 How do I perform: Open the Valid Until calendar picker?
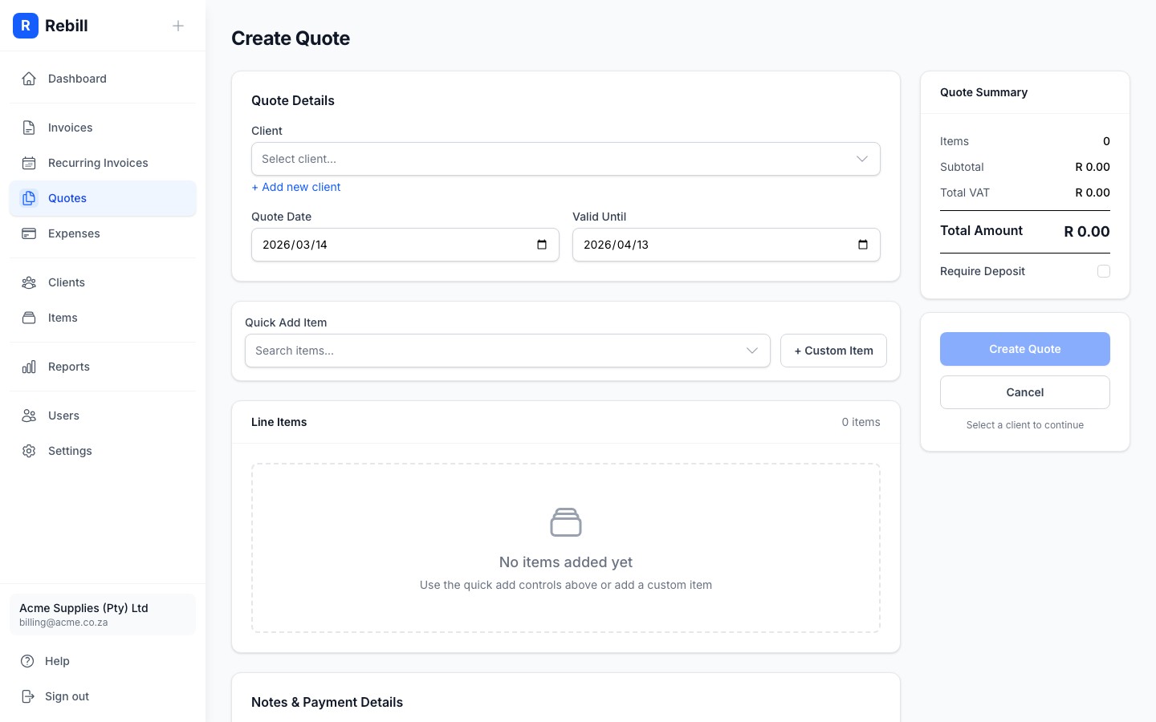coord(863,245)
